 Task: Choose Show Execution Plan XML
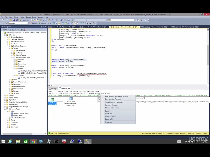pyautogui.click(x=114, y=102)
